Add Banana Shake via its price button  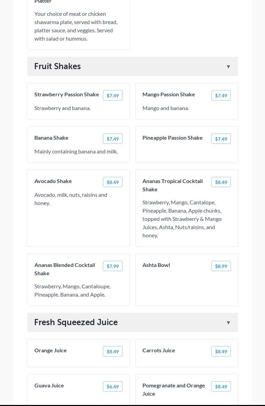[113, 139]
